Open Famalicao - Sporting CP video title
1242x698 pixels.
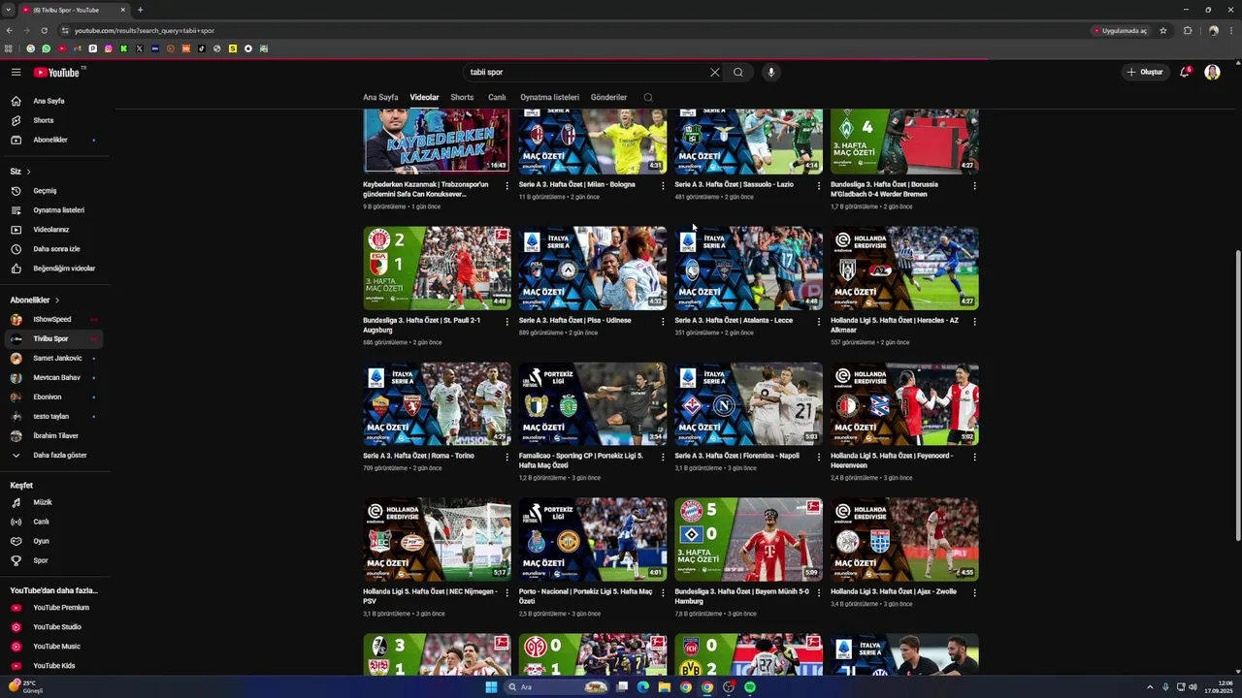[580, 460]
